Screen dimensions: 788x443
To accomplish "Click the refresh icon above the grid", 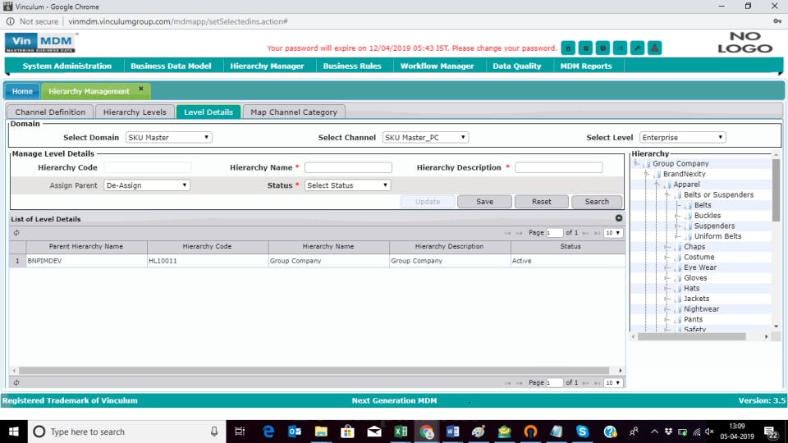I will coord(16,232).
